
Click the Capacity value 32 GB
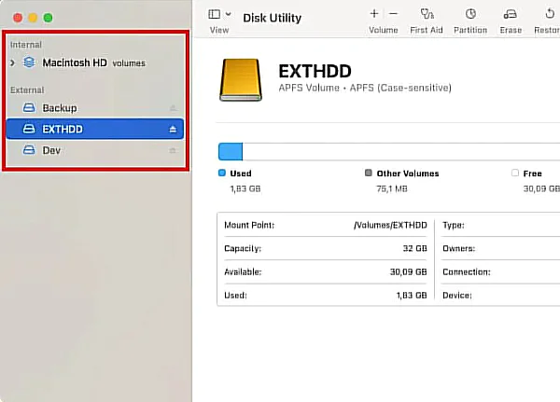pyautogui.click(x=415, y=248)
